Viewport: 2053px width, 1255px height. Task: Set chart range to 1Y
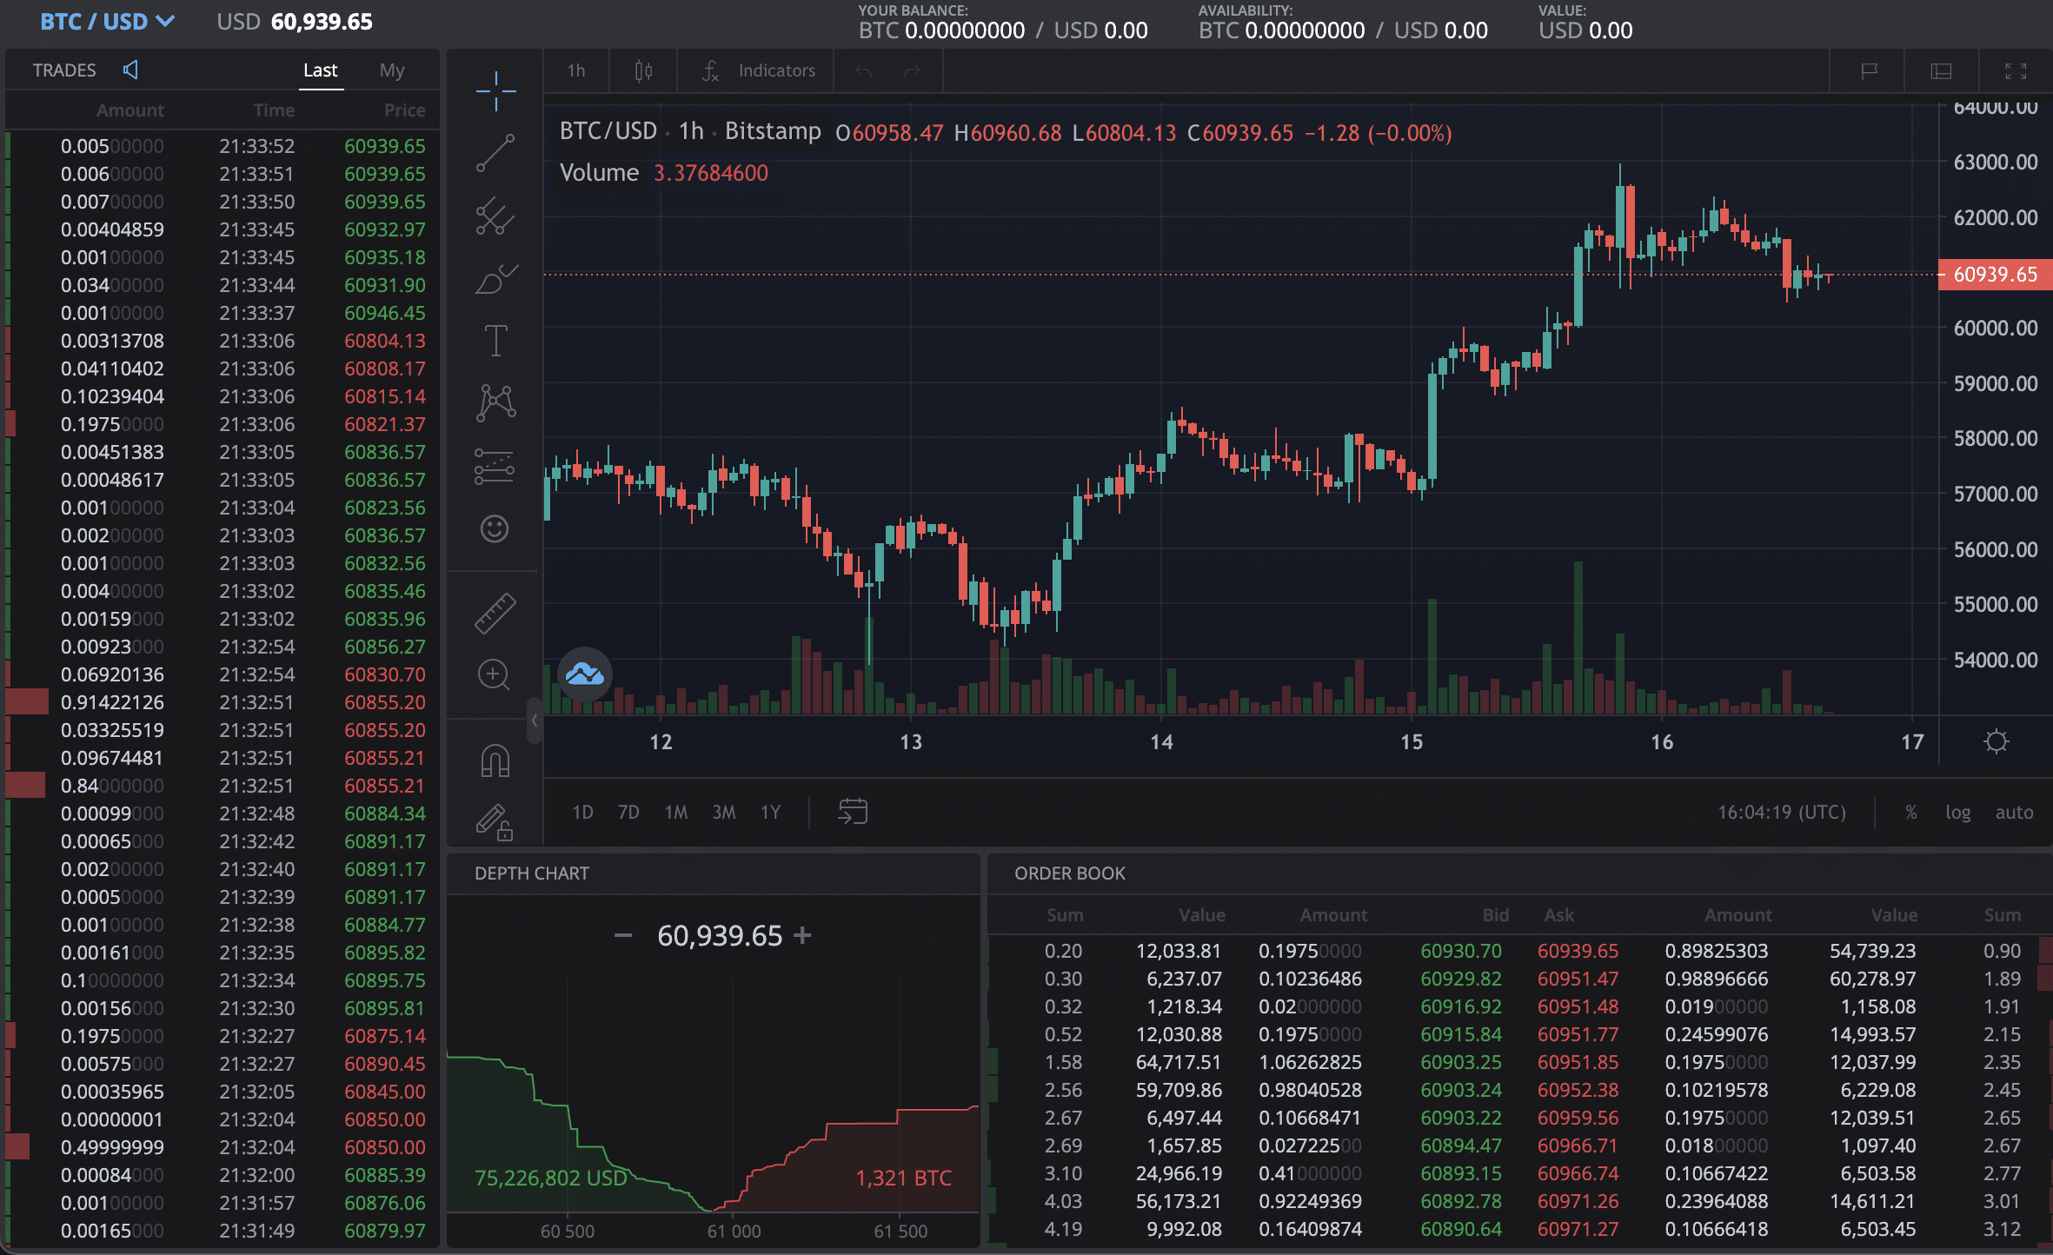coord(770,812)
